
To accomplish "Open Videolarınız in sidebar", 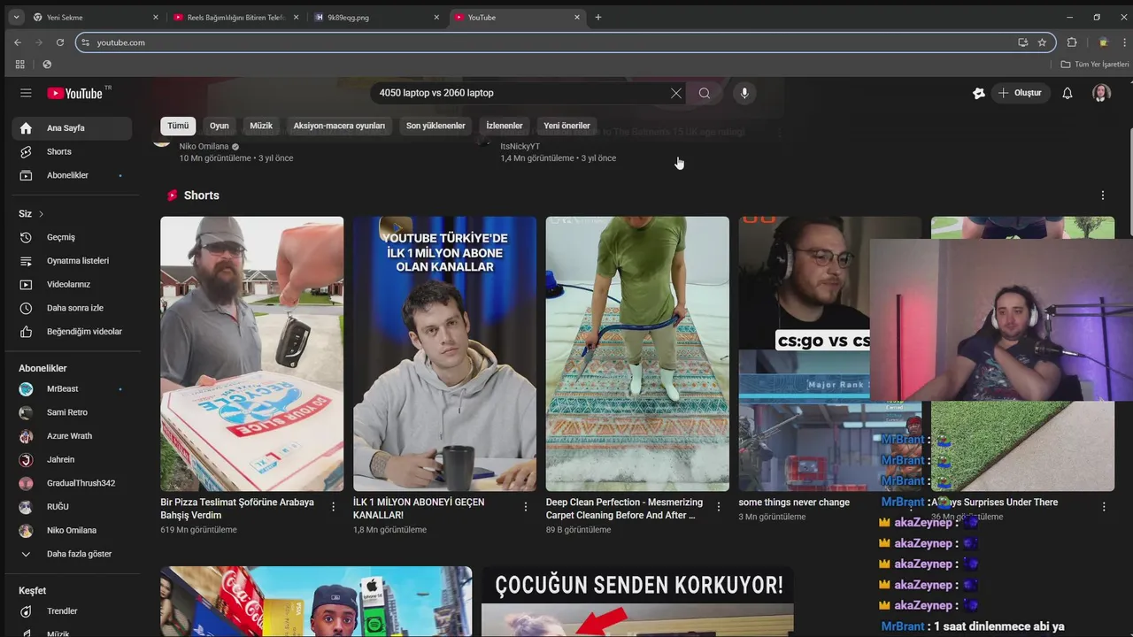I will click(x=71, y=285).
